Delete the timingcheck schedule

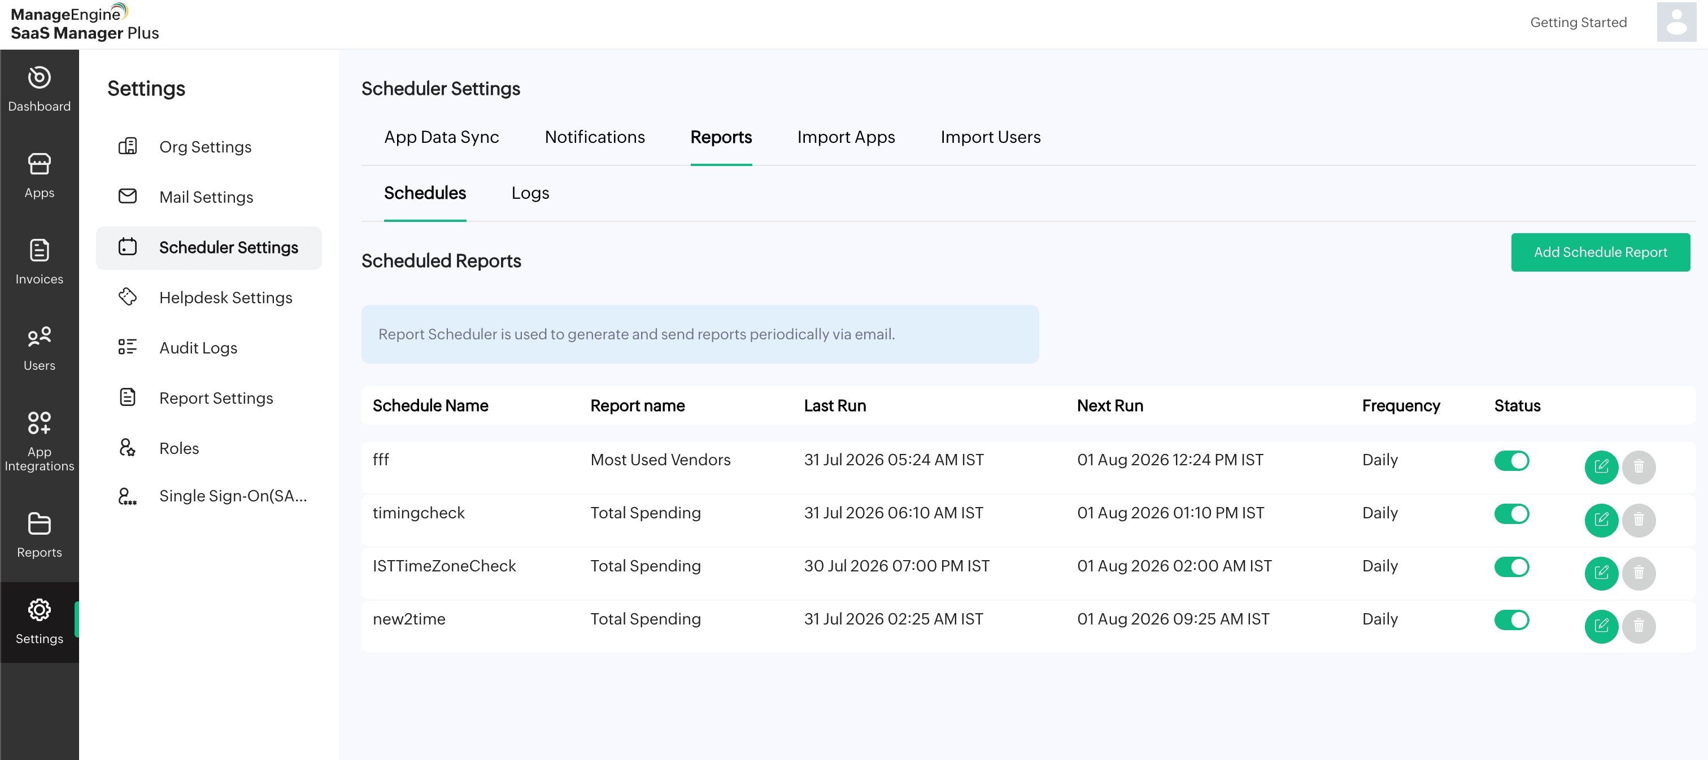tap(1639, 520)
